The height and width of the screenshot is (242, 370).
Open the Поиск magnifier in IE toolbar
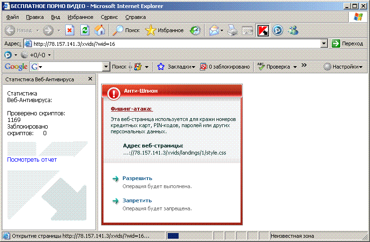pyautogui.click(x=125, y=30)
